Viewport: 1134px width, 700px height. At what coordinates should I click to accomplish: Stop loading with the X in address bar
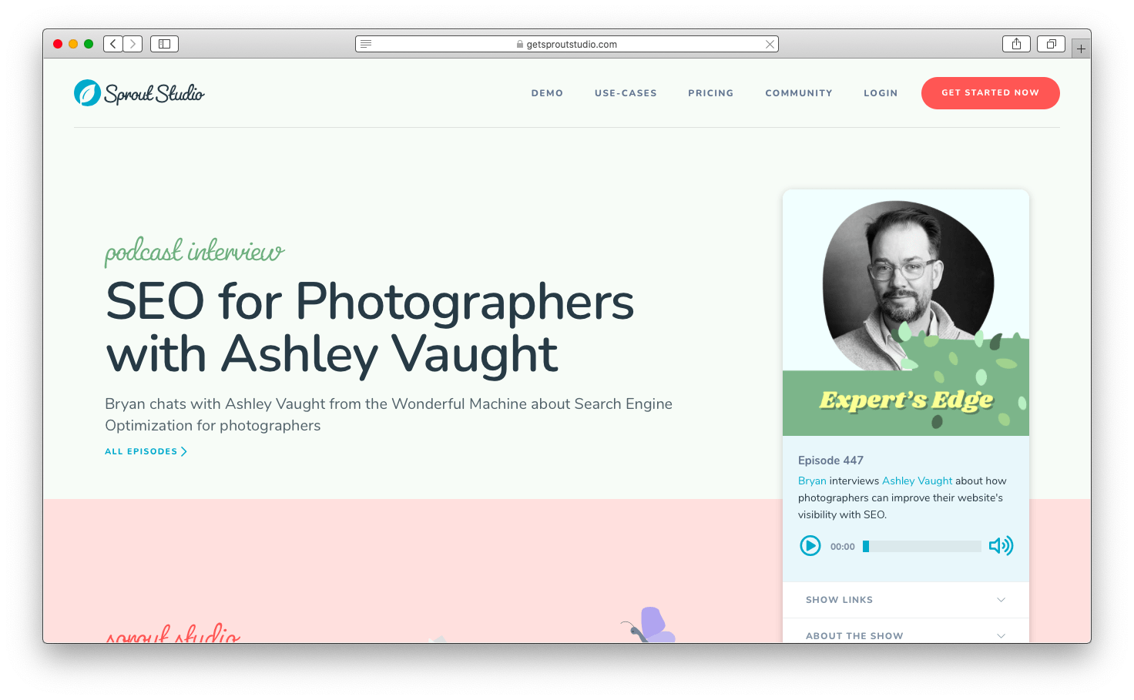pos(770,45)
